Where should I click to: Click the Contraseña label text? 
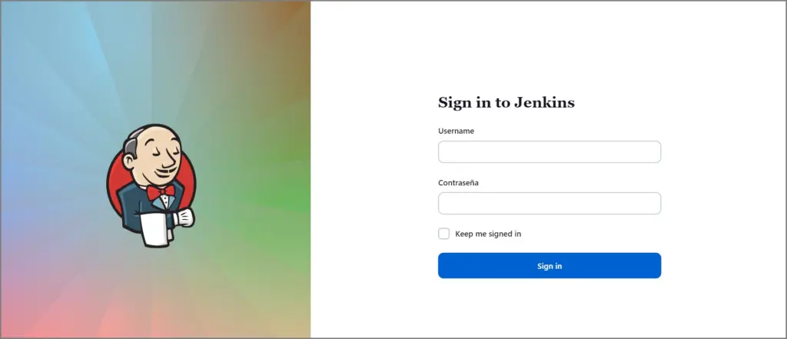(x=458, y=183)
